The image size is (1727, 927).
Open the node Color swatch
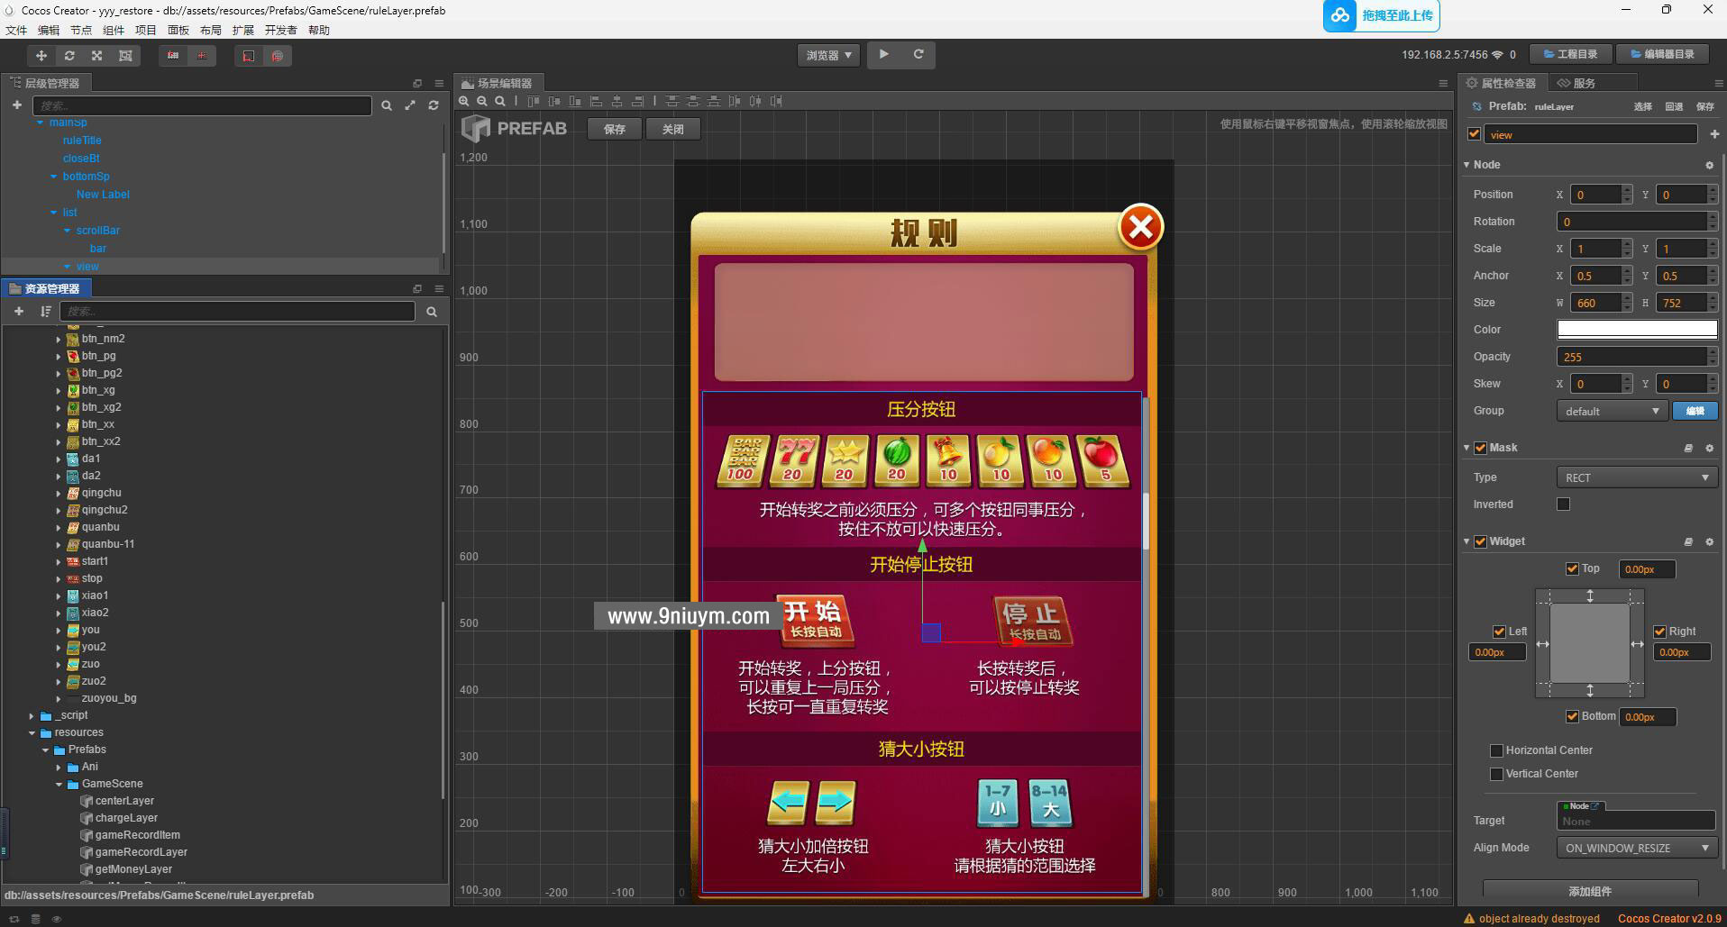pyautogui.click(x=1636, y=330)
